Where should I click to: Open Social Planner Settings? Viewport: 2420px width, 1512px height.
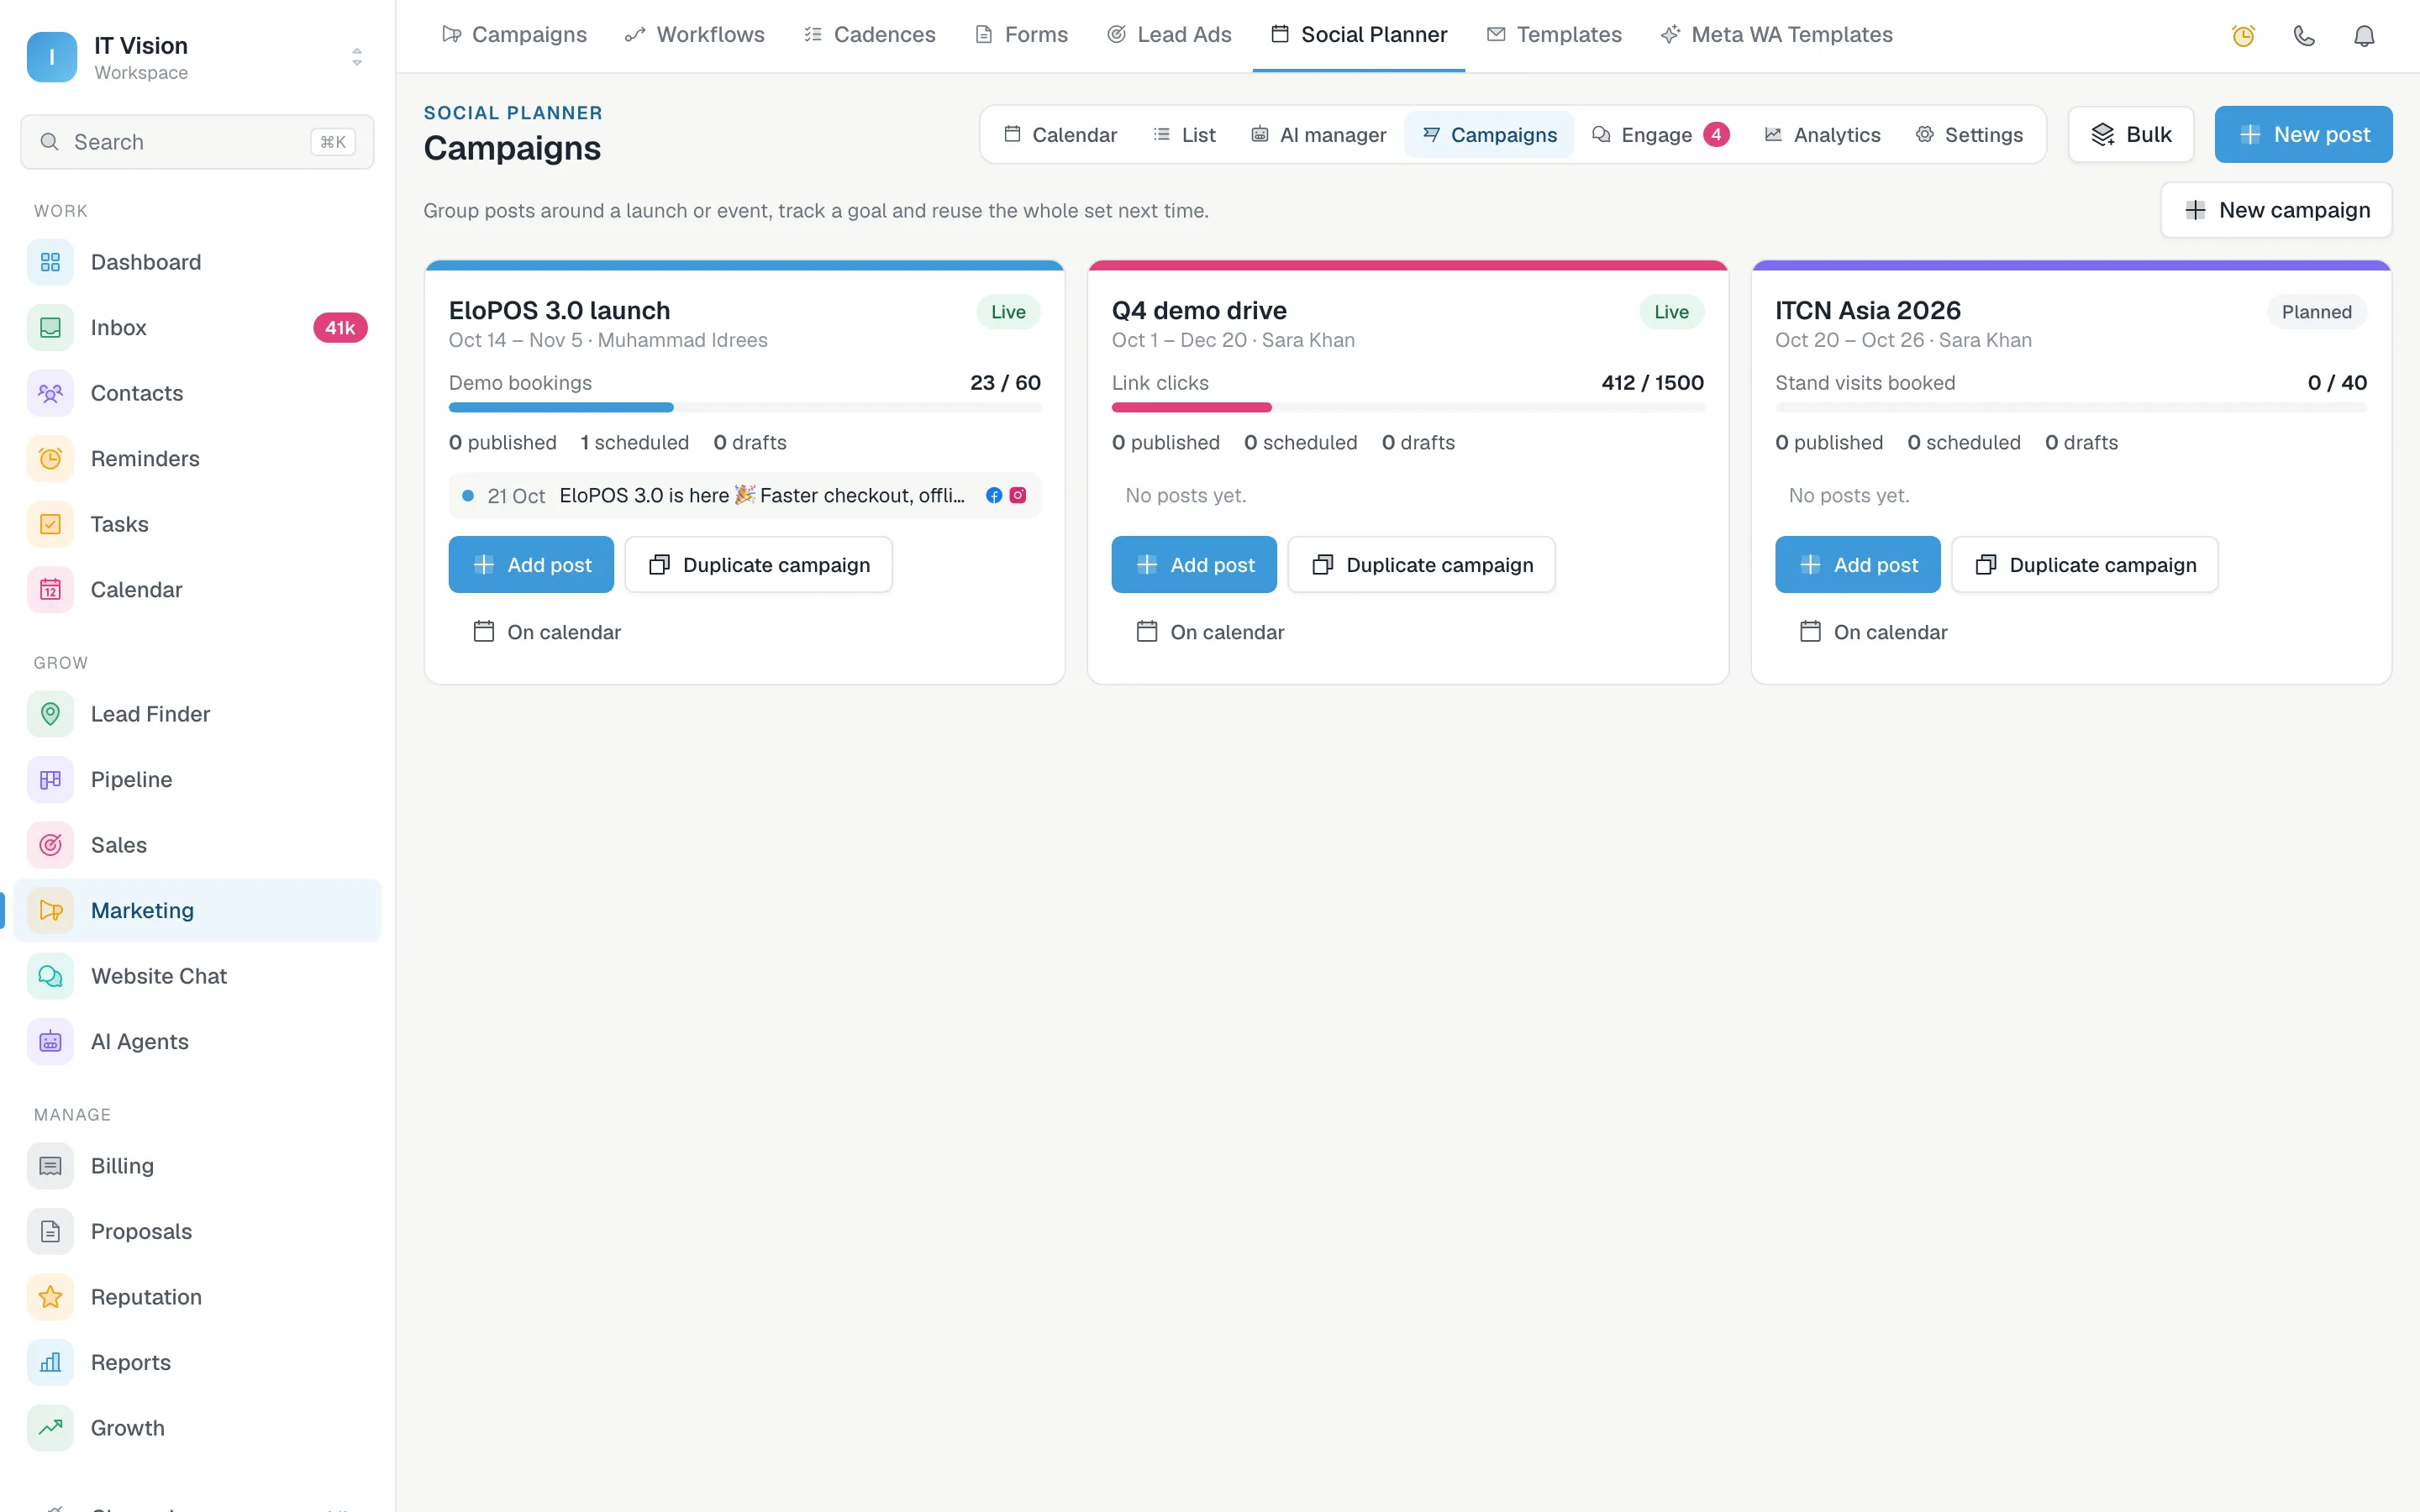tap(1969, 135)
